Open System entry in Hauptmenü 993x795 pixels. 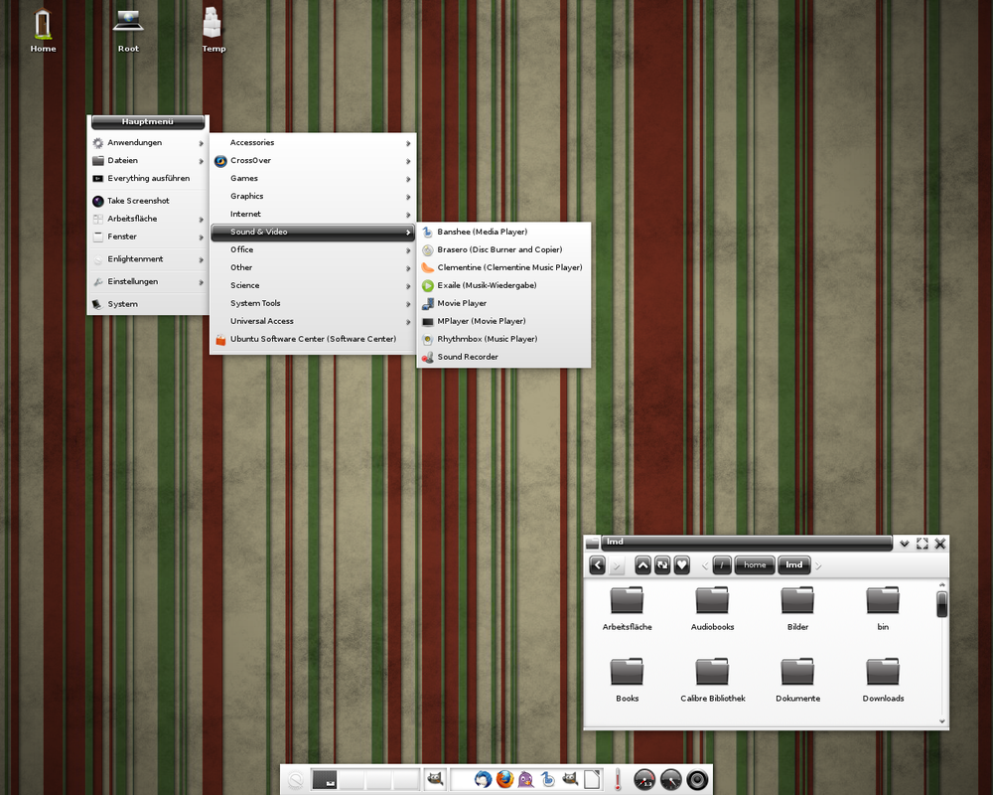[x=148, y=304]
